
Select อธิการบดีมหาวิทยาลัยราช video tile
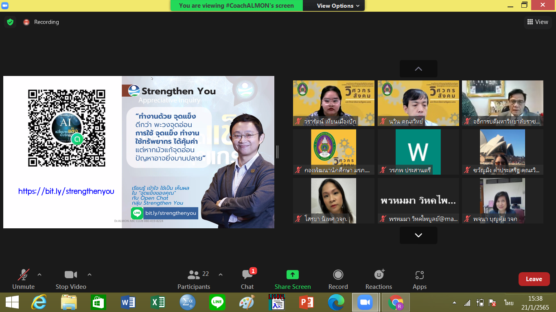point(503,103)
